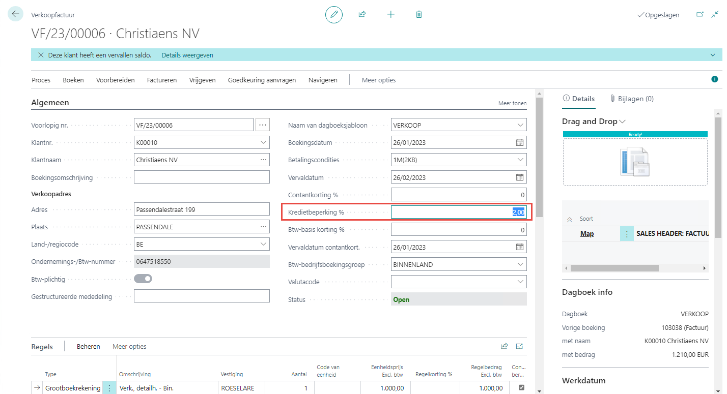Click the share icon in header
The height and width of the screenshot is (394, 727).
(x=362, y=15)
